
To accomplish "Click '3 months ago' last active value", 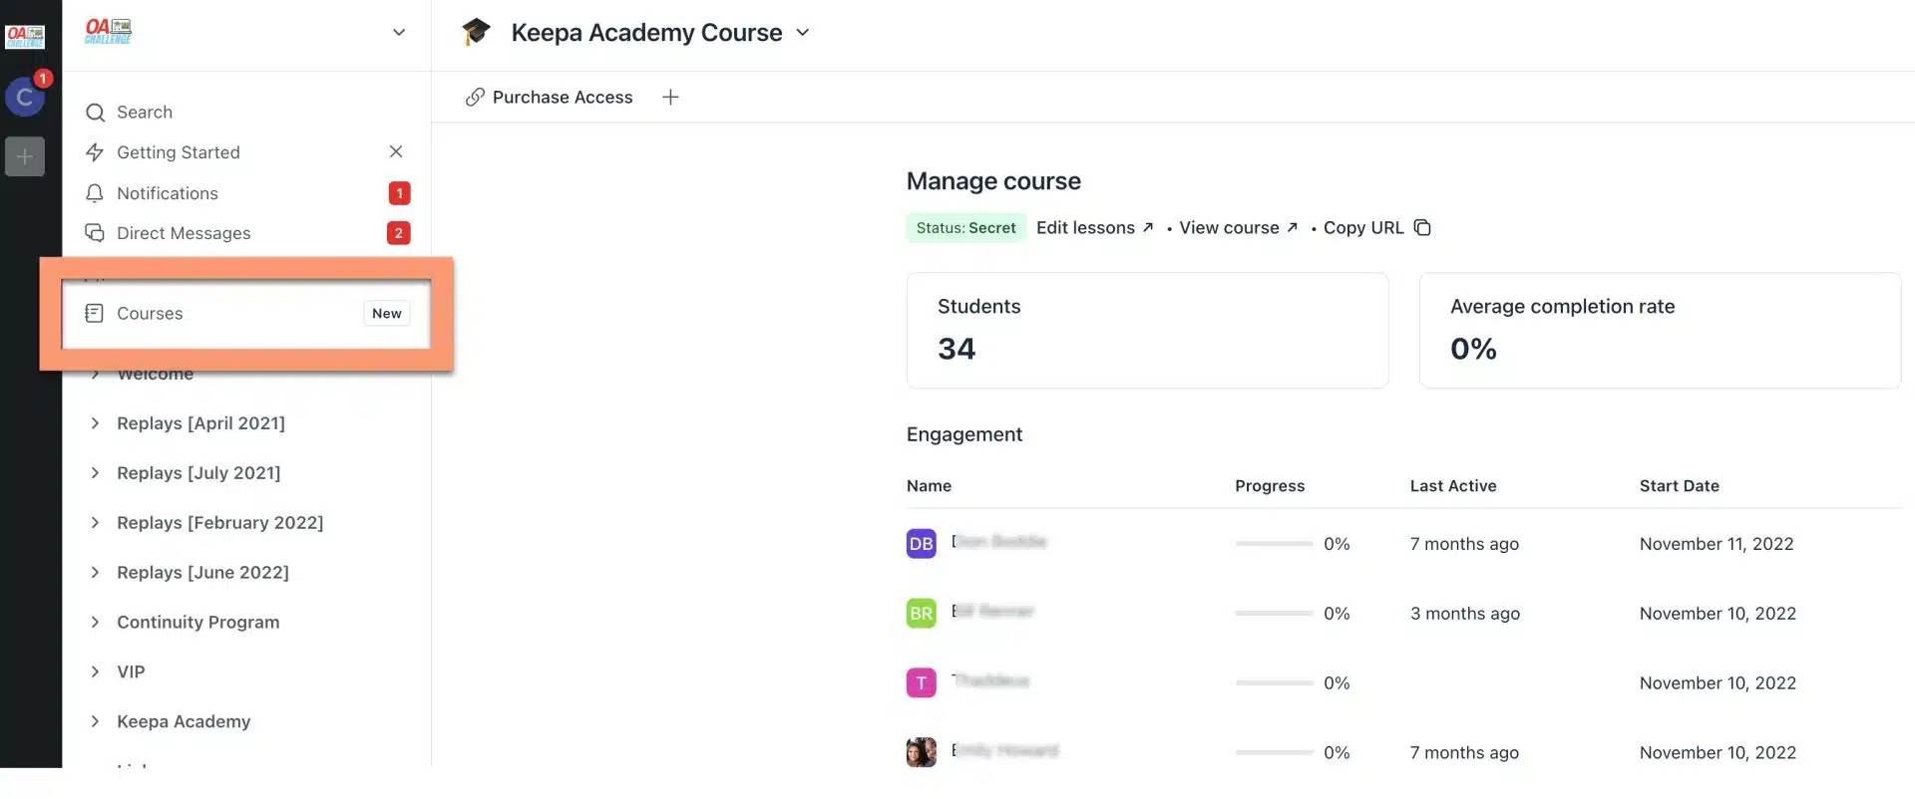I will pyautogui.click(x=1465, y=614).
